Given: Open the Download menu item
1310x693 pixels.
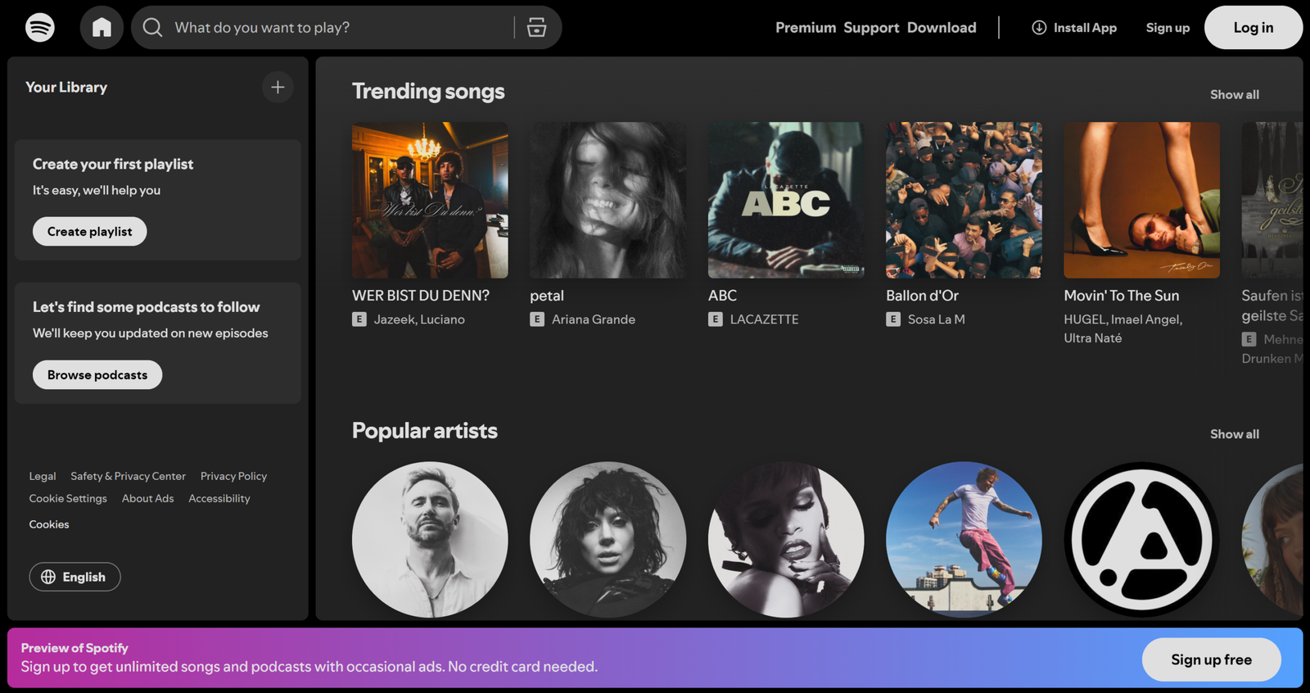Looking at the screenshot, I should 942,27.
